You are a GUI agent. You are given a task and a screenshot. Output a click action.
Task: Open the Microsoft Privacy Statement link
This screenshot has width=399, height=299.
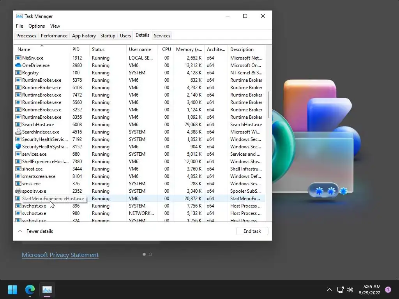tap(60, 255)
